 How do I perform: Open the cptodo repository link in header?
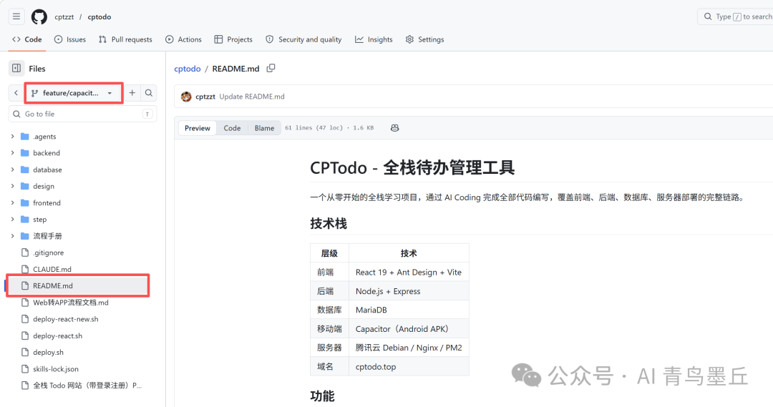click(99, 16)
